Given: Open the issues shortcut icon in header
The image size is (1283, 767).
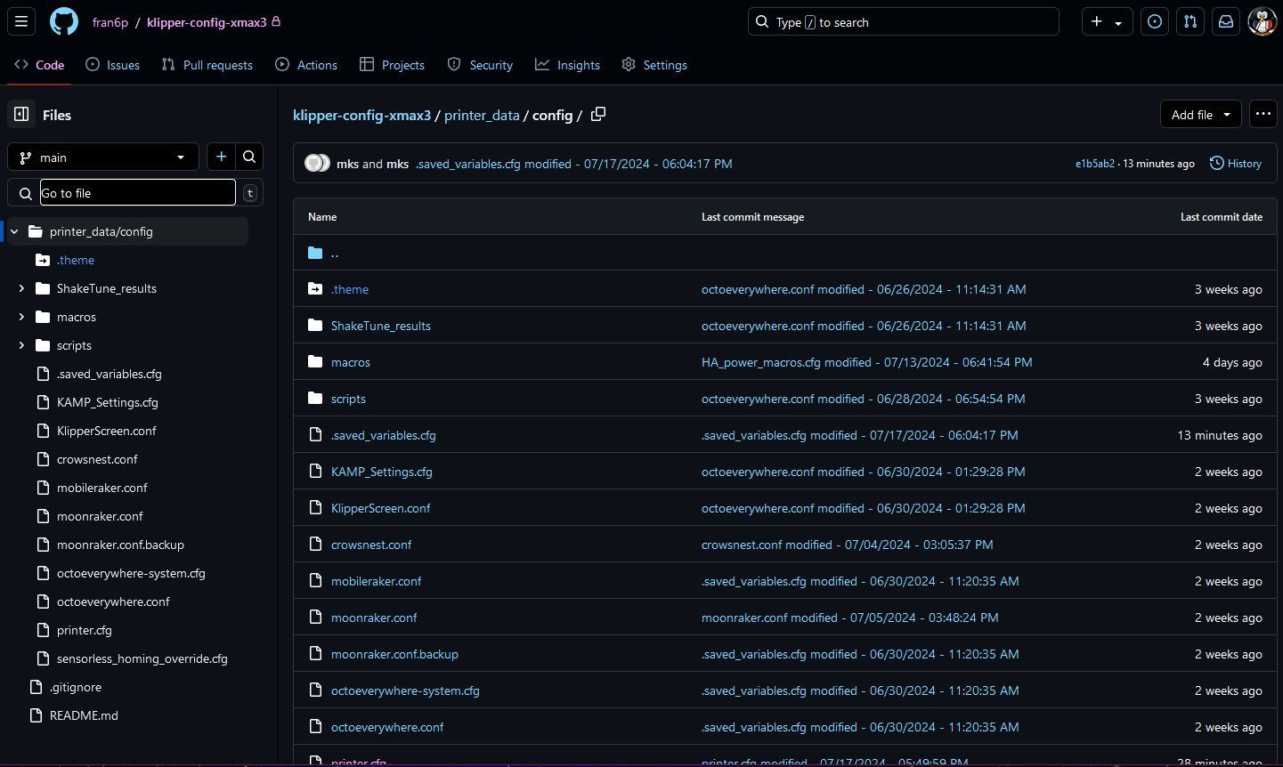Looking at the screenshot, I should (1155, 21).
